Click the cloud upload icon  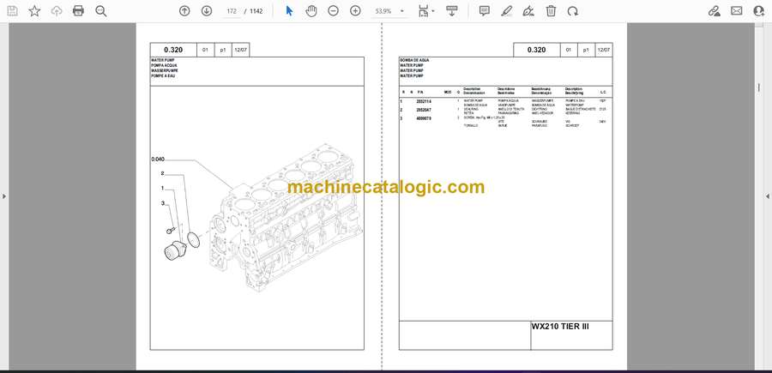click(x=57, y=11)
